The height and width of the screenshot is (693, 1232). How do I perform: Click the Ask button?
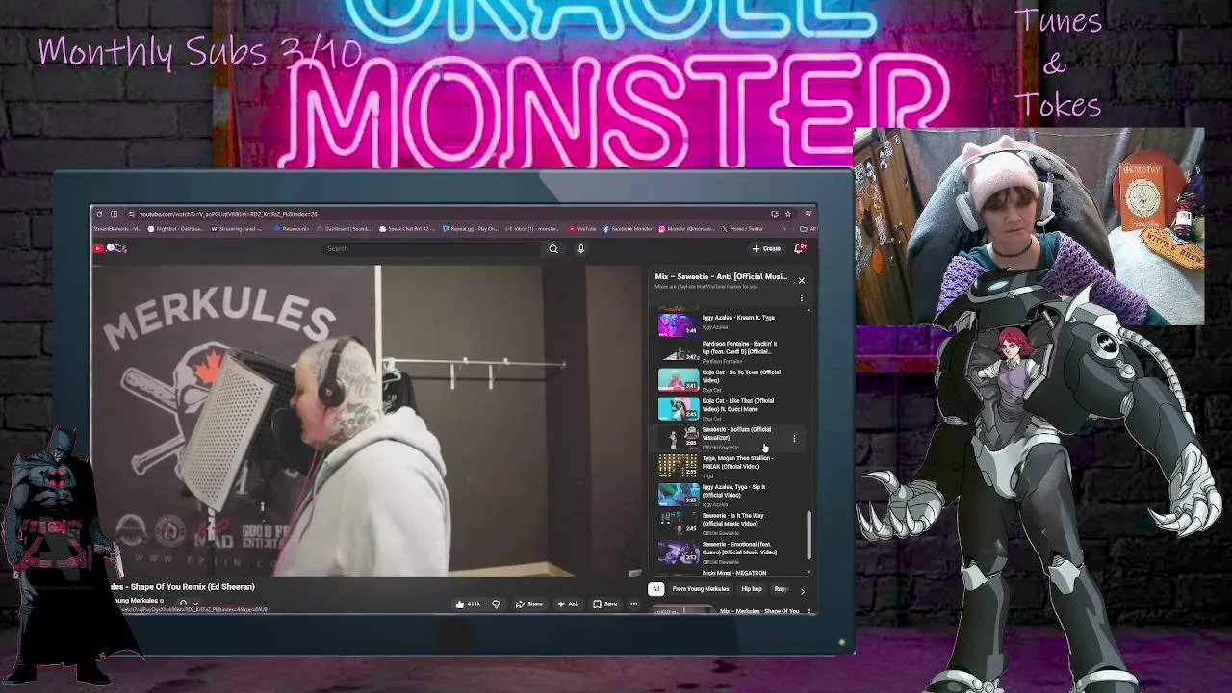click(568, 604)
